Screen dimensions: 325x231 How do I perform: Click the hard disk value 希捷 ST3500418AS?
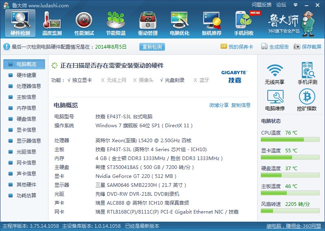(145, 167)
